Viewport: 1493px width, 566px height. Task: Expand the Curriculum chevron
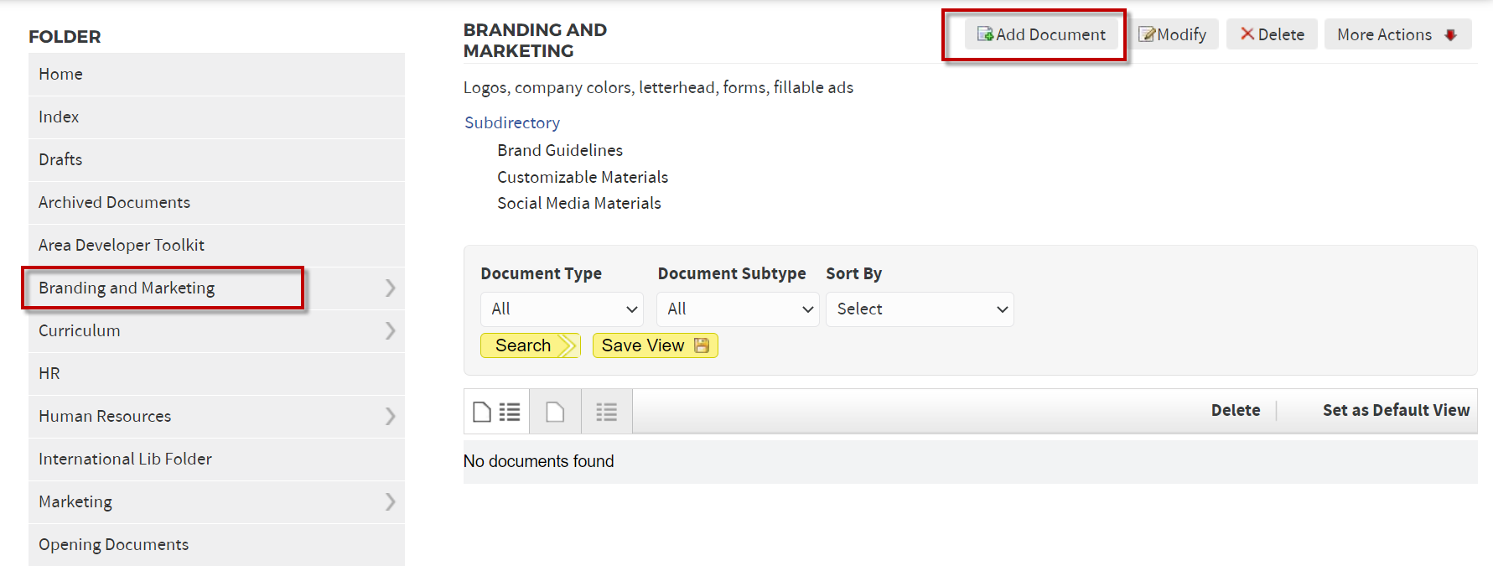click(390, 331)
